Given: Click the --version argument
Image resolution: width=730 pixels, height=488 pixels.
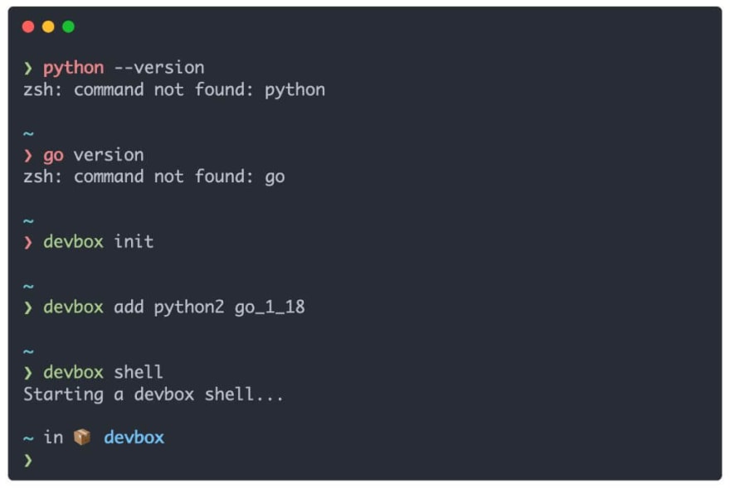Looking at the screenshot, I should click(159, 68).
